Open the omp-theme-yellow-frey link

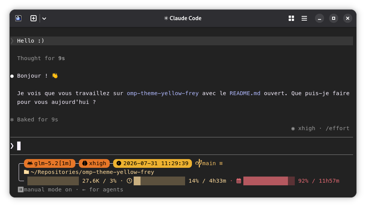click(x=163, y=93)
